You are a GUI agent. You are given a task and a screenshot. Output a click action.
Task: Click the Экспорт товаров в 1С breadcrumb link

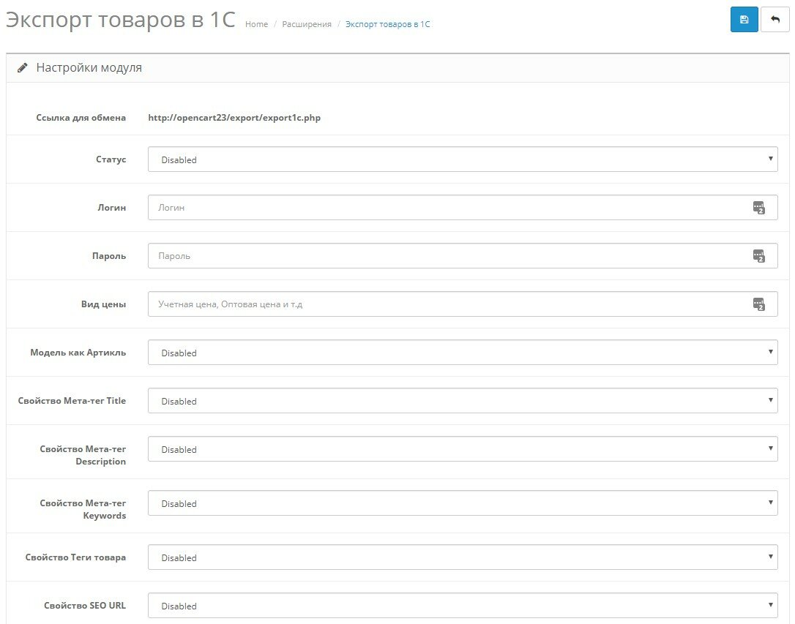tap(388, 24)
